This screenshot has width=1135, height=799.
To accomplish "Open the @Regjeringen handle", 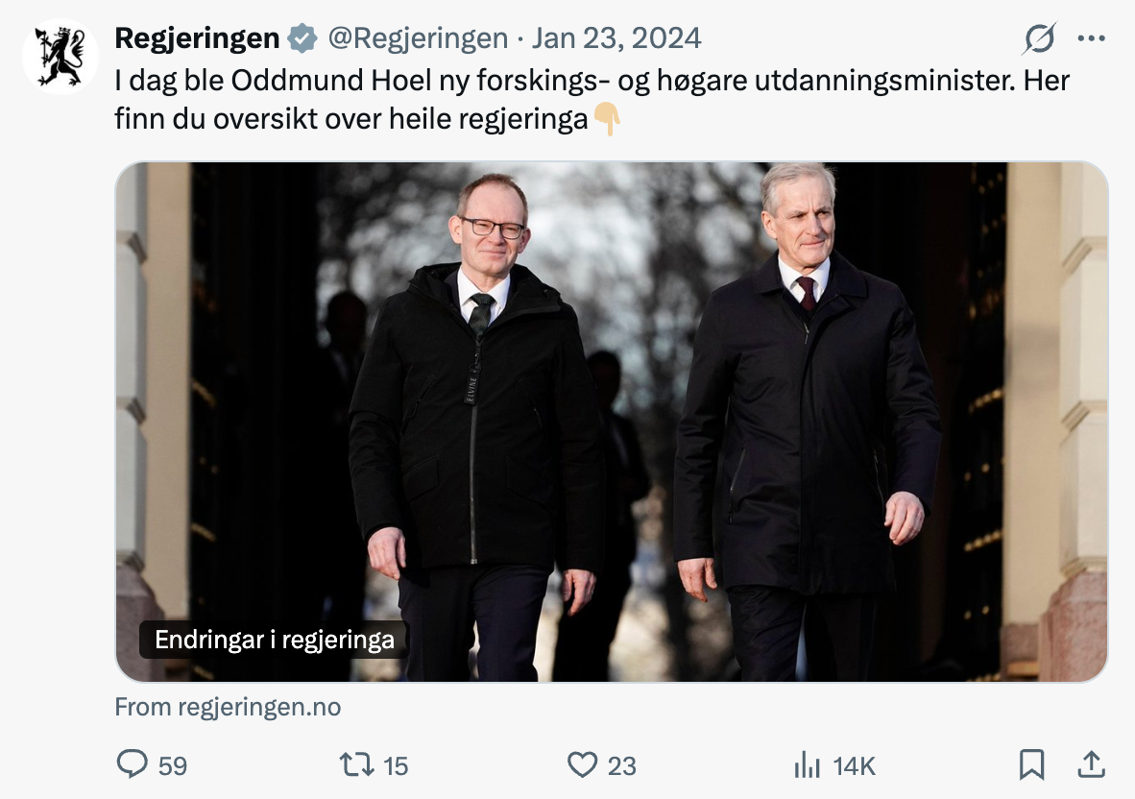I will pos(418,38).
